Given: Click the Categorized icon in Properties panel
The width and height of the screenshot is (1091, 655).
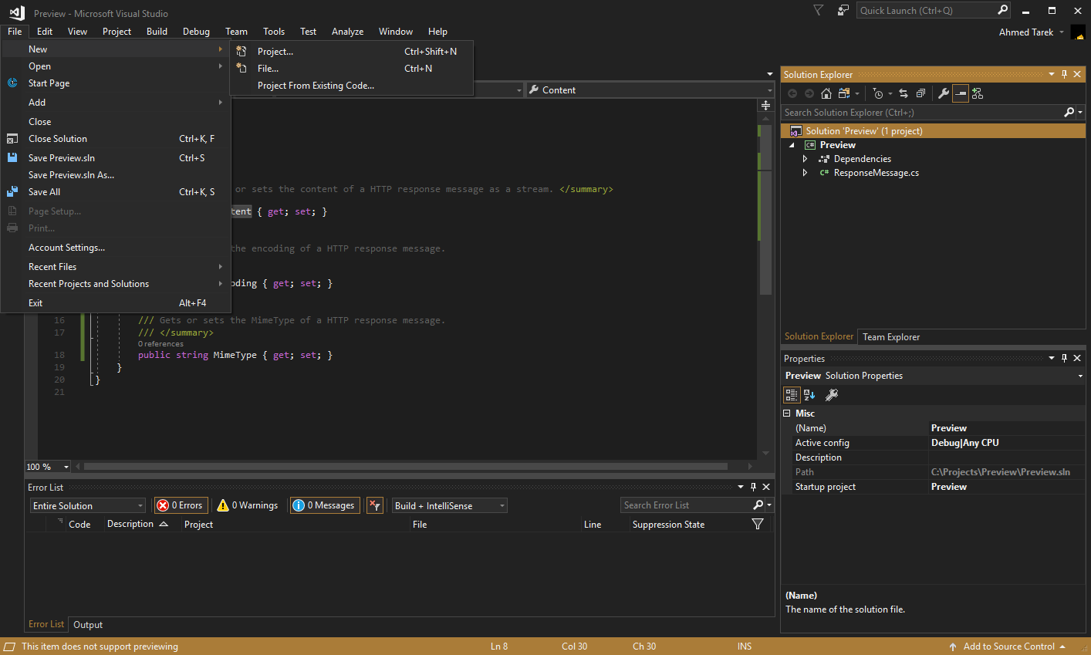Looking at the screenshot, I should pos(792,395).
